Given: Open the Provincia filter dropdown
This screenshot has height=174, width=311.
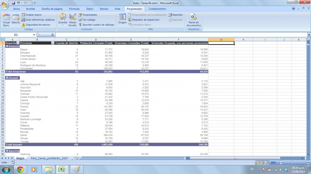Looking at the screenshot, I should tap(53, 43).
